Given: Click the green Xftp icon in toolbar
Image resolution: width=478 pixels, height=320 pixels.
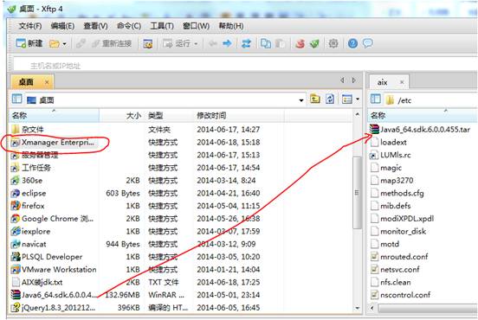Looking at the screenshot, I should 314,43.
